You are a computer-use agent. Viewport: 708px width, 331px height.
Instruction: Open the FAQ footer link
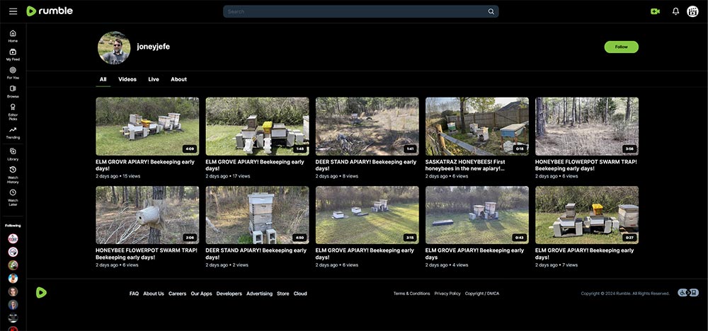coord(134,294)
